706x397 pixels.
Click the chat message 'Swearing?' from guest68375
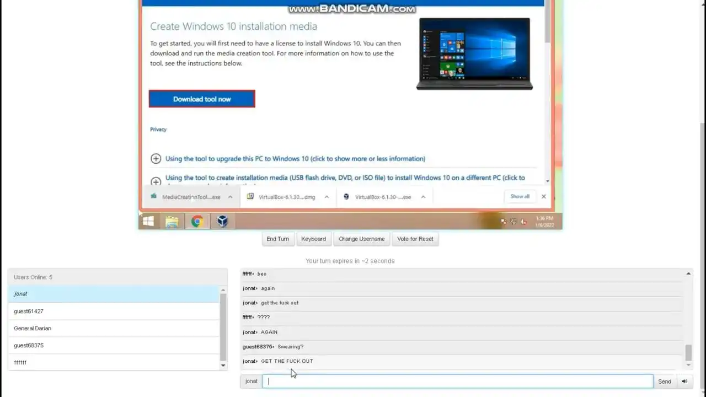(291, 347)
